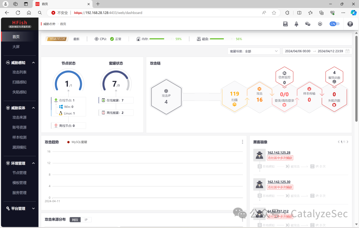Click hacker avatar for 162.142.125.30

pyautogui.click(x=259, y=184)
